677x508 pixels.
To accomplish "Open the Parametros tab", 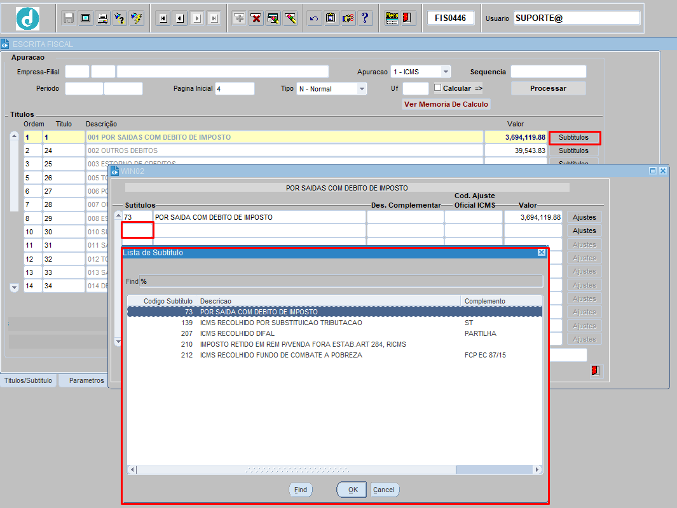I will pyautogui.click(x=86, y=380).
